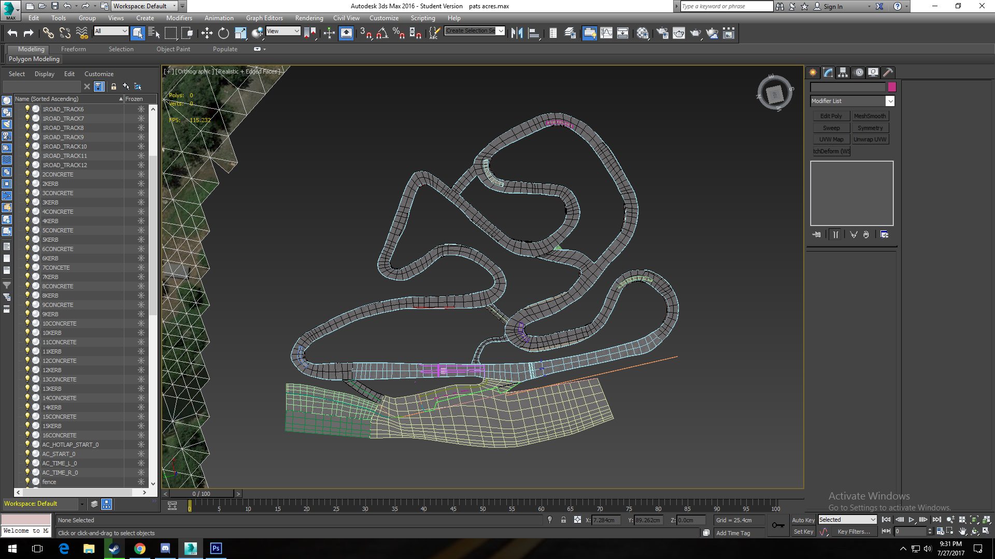Click the Edit Poly modifier button

(x=831, y=116)
